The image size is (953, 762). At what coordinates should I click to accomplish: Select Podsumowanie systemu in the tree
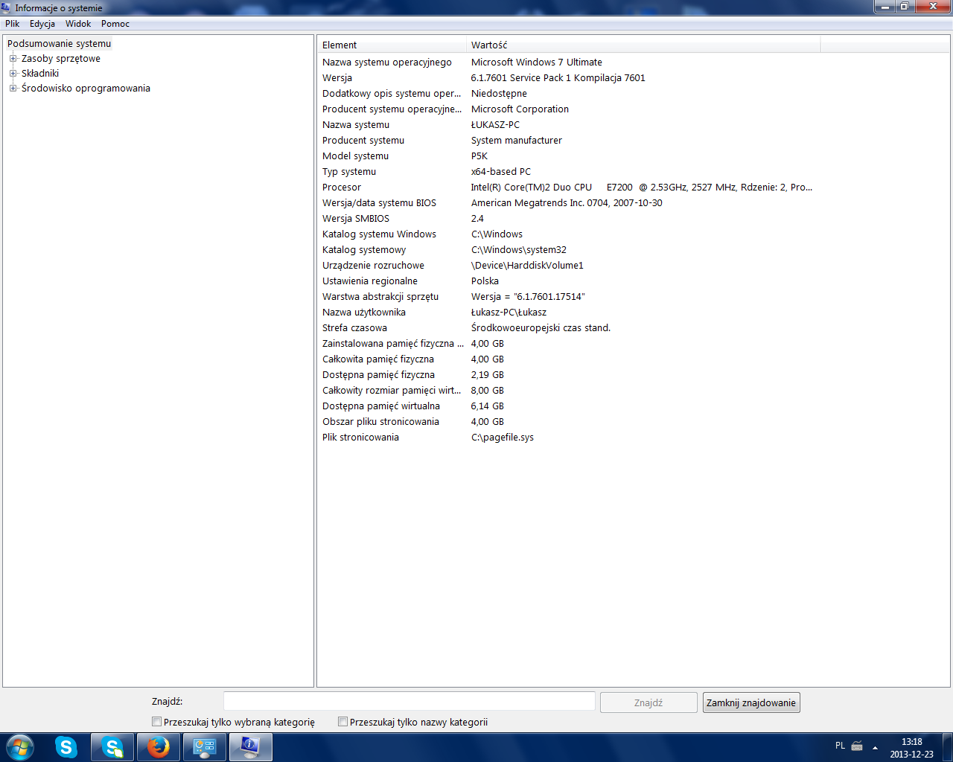coord(59,43)
